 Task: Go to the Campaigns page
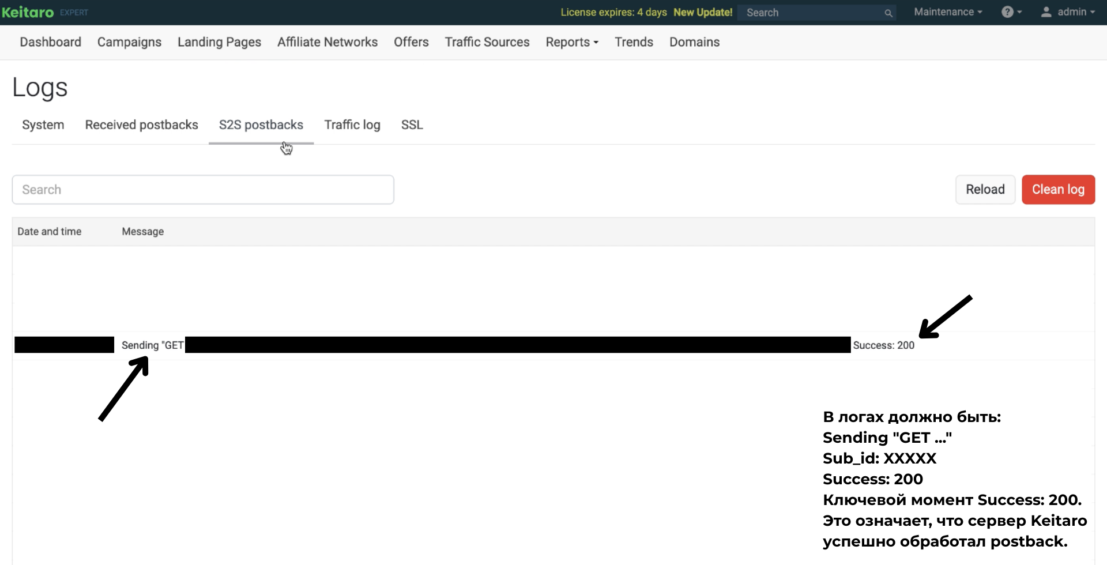(129, 42)
